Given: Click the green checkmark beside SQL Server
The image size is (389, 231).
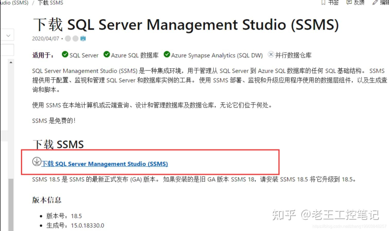Looking at the screenshot, I should tap(65, 54).
